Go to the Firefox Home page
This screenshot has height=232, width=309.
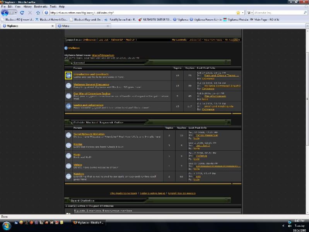click(38, 13)
